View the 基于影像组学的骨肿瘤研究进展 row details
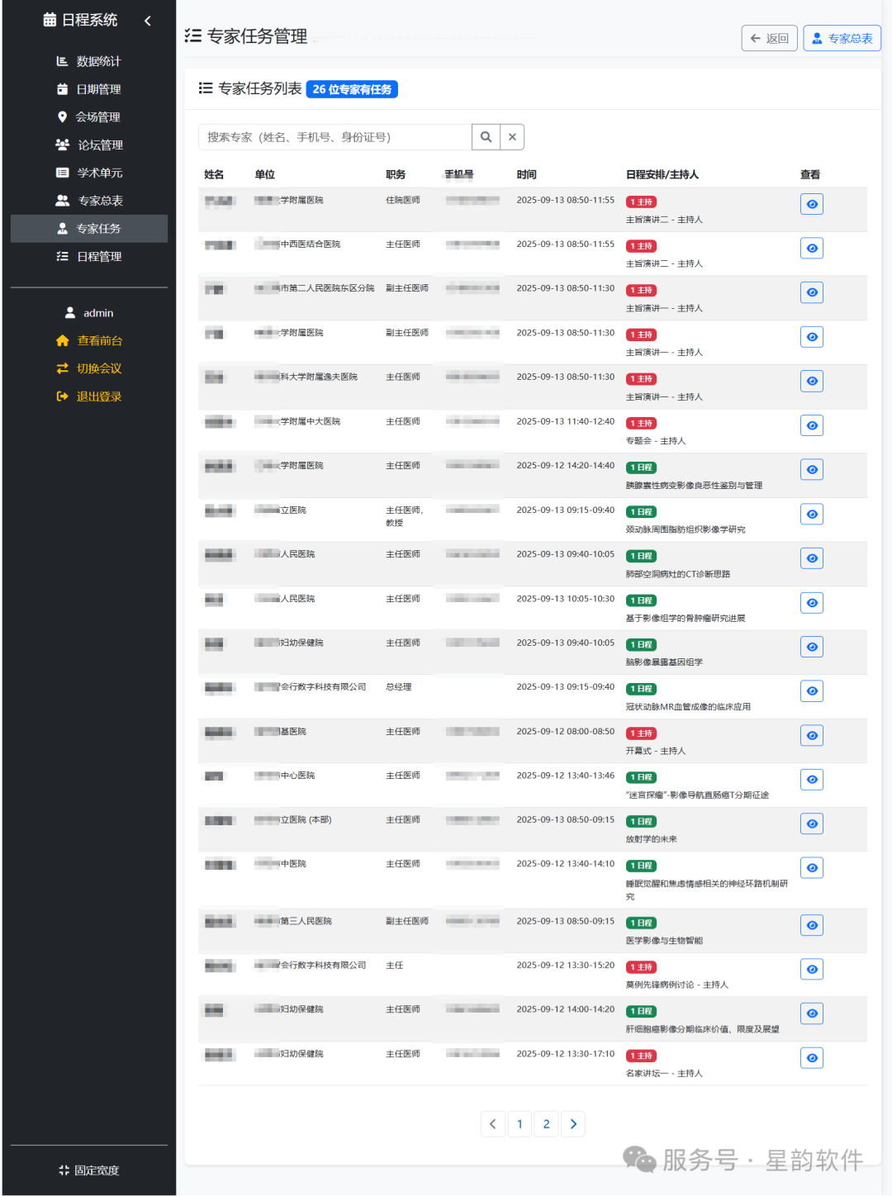This screenshot has width=892, height=1196. (812, 603)
